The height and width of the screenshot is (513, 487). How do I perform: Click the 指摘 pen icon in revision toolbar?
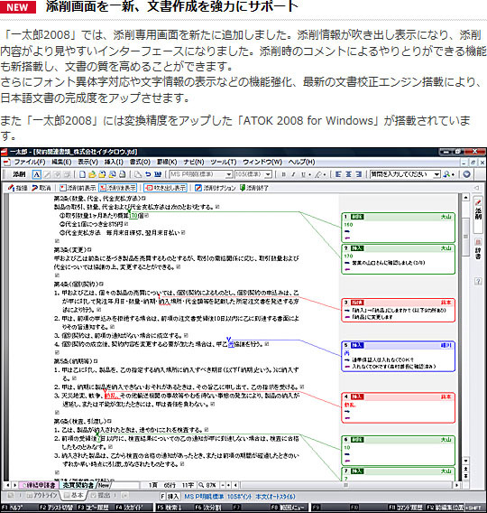click(x=18, y=188)
